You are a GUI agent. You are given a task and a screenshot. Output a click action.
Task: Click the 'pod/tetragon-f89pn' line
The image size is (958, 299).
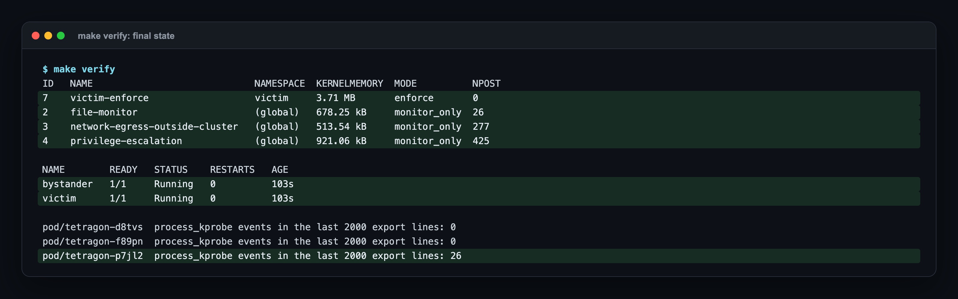(x=249, y=242)
